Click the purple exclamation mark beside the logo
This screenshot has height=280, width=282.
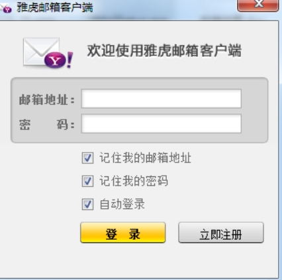pos(70,59)
